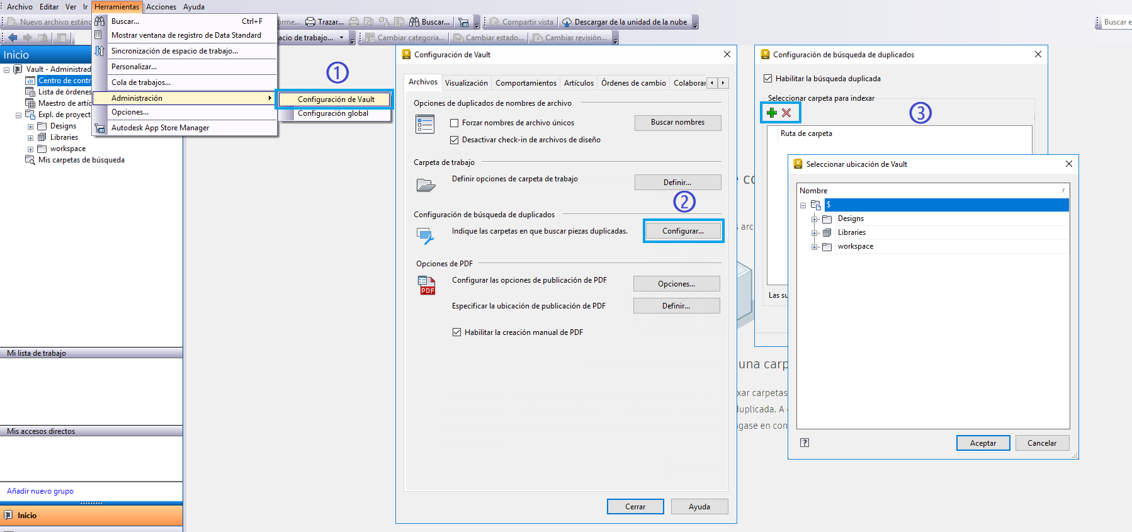
Task: Click the Maestro de artículos icon
Action: 30,103
